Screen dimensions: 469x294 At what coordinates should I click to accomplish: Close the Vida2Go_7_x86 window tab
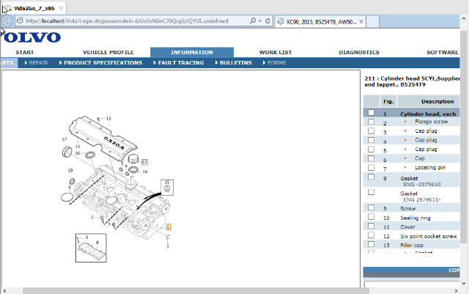61,8
